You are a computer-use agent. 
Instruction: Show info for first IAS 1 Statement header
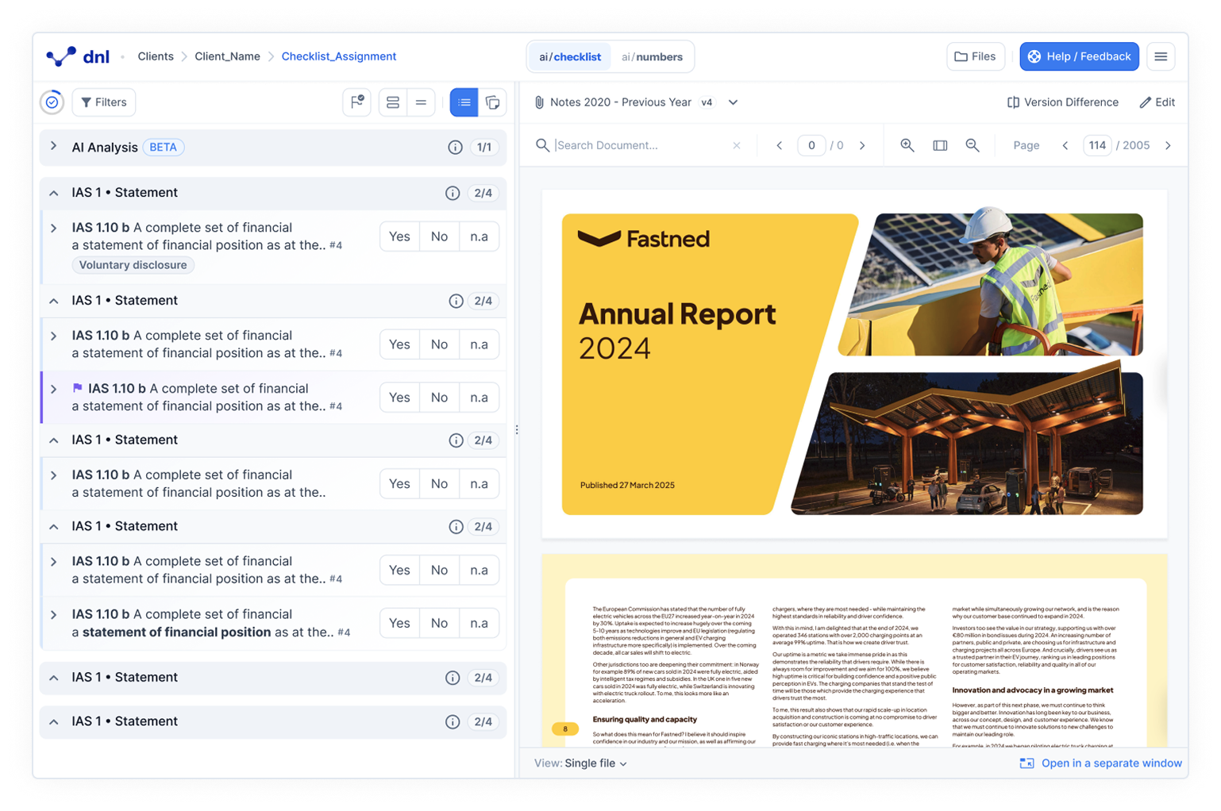pyautogui.click(x=453, y=193)
